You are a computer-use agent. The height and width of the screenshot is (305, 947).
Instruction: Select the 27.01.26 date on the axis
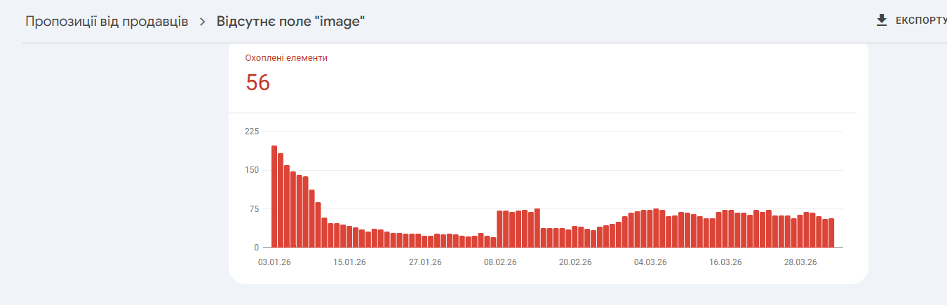[x=424, y=262]
